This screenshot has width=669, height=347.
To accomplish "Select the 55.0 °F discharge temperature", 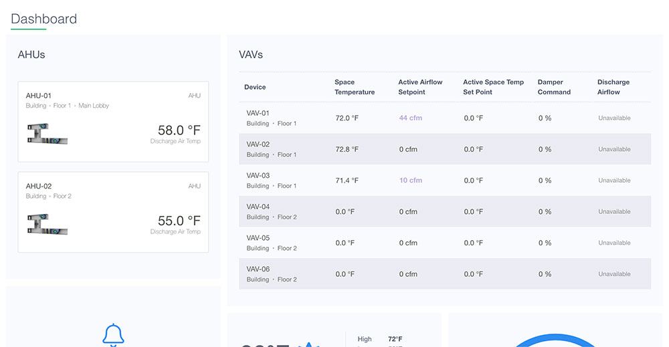I will click(179, 221).
